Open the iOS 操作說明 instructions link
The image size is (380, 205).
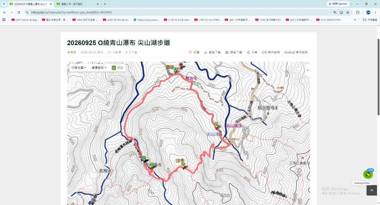pos(270,53)
